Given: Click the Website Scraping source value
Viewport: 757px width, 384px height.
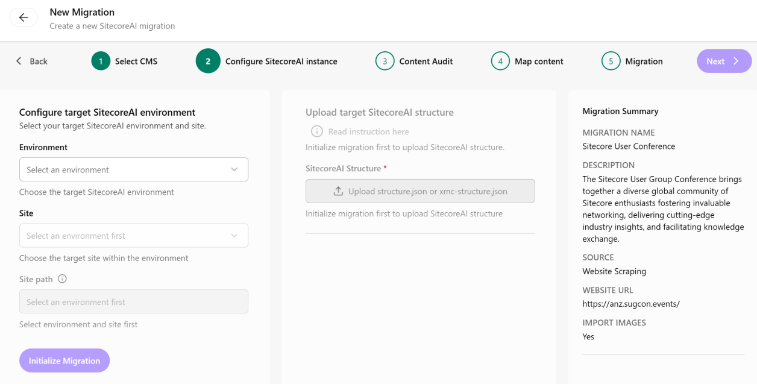Looking at the screenshot, I should click(614, 271).
